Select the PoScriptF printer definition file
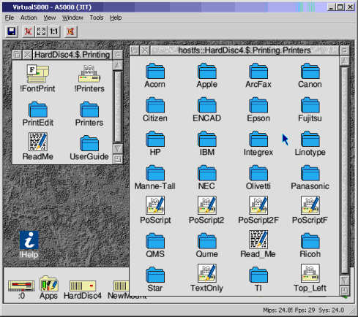 pos(310,210)
